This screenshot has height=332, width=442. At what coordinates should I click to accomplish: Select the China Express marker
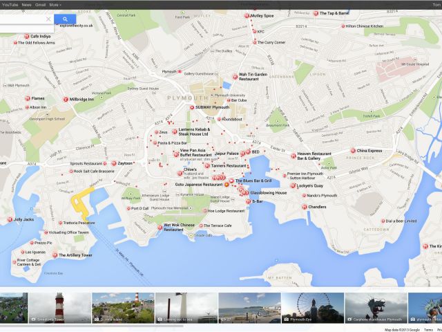(x=353, y=151)
